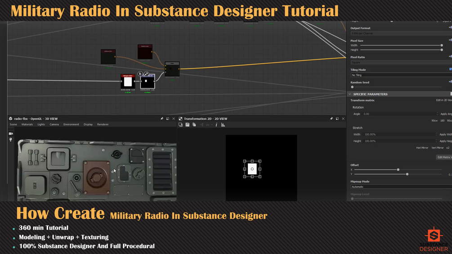452x254 pixels.
Task: Click the right badge icon above Transformation node
Action: 146,74
